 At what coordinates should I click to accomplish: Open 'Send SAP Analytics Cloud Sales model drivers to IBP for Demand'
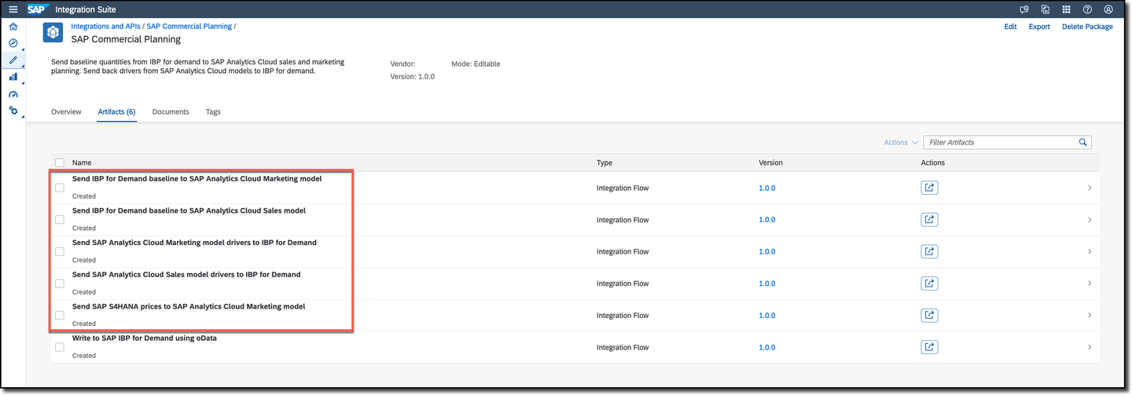click(186, 275)
